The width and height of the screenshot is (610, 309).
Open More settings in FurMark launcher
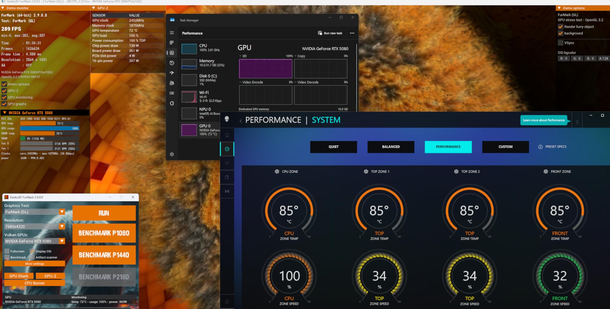point(35,264)
